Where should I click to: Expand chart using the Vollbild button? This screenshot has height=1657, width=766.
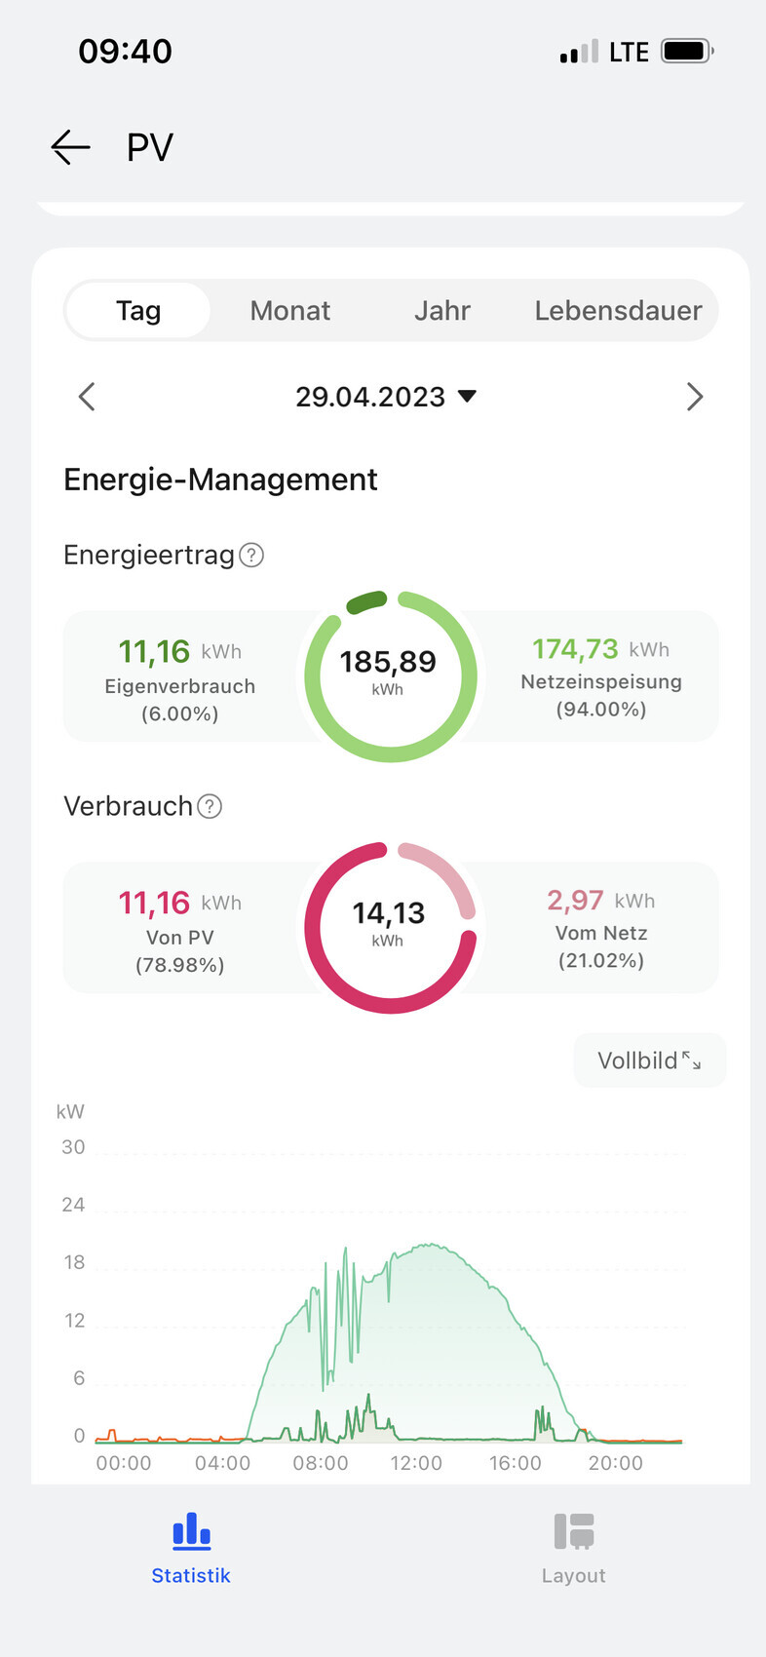[x=649, y=1060]
